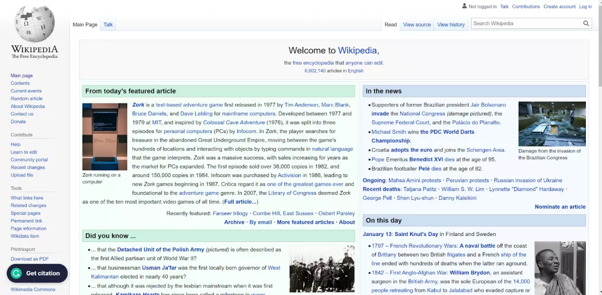Open the Brazilian Congress damage photo

click(552, 124)
